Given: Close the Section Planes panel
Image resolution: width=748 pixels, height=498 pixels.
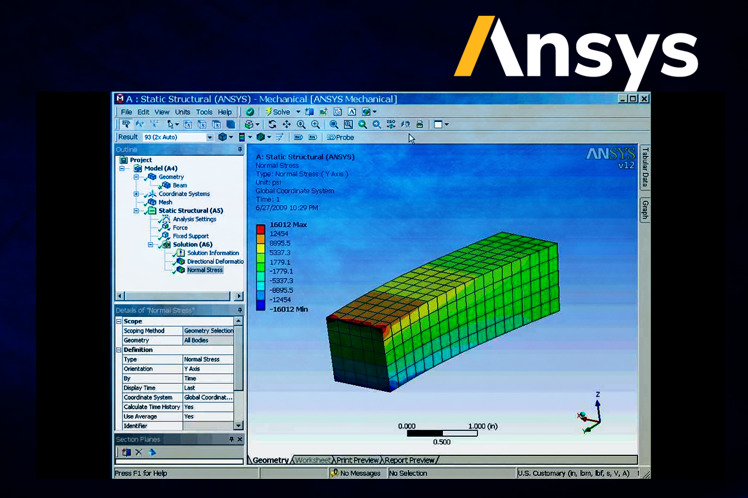Looking at the screenshot, I should click(x=240, y=439).
